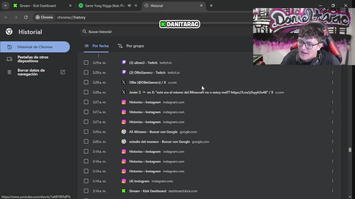
Task: Open the Ollie (@OllieGamerz) / X link
Action: click(148, 82)
